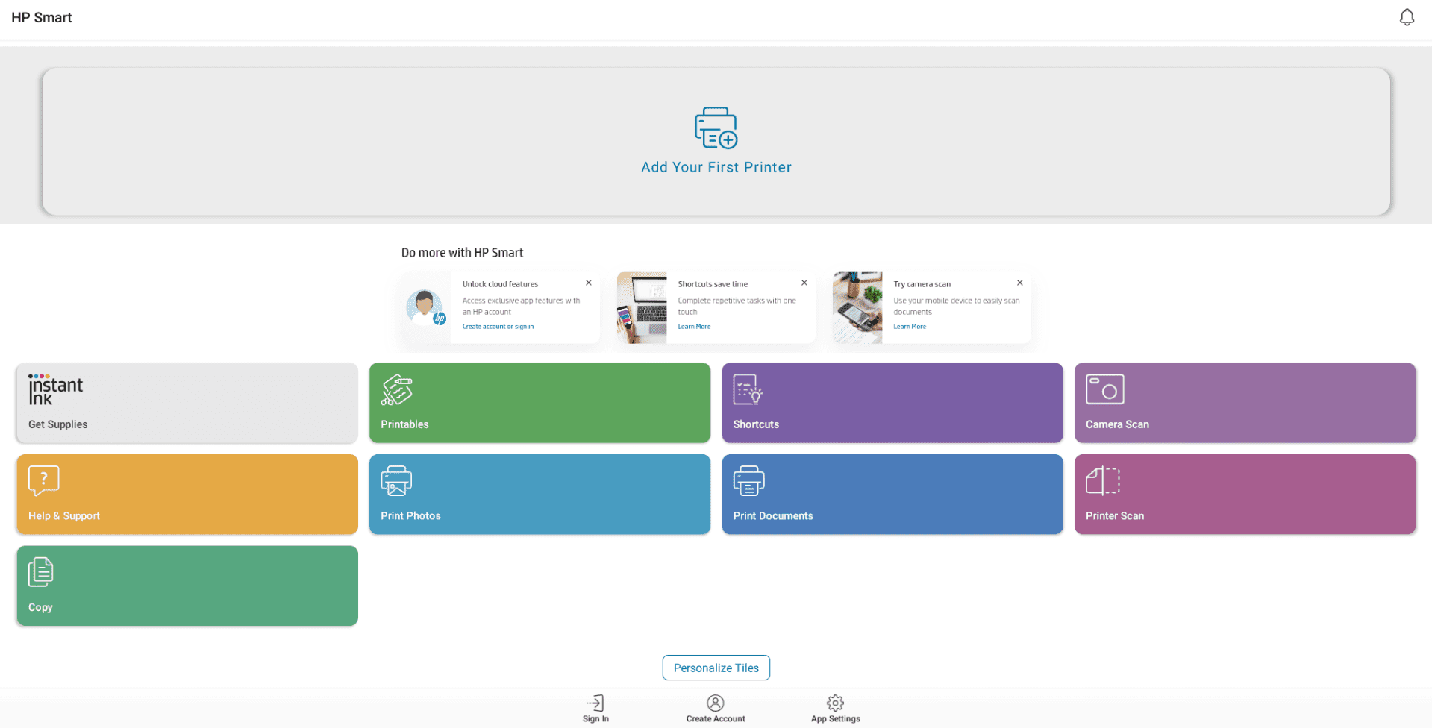Click the Copy documents icon
Image resolution: width=1432 pixels, height=728 pixels.
(40, 572)
